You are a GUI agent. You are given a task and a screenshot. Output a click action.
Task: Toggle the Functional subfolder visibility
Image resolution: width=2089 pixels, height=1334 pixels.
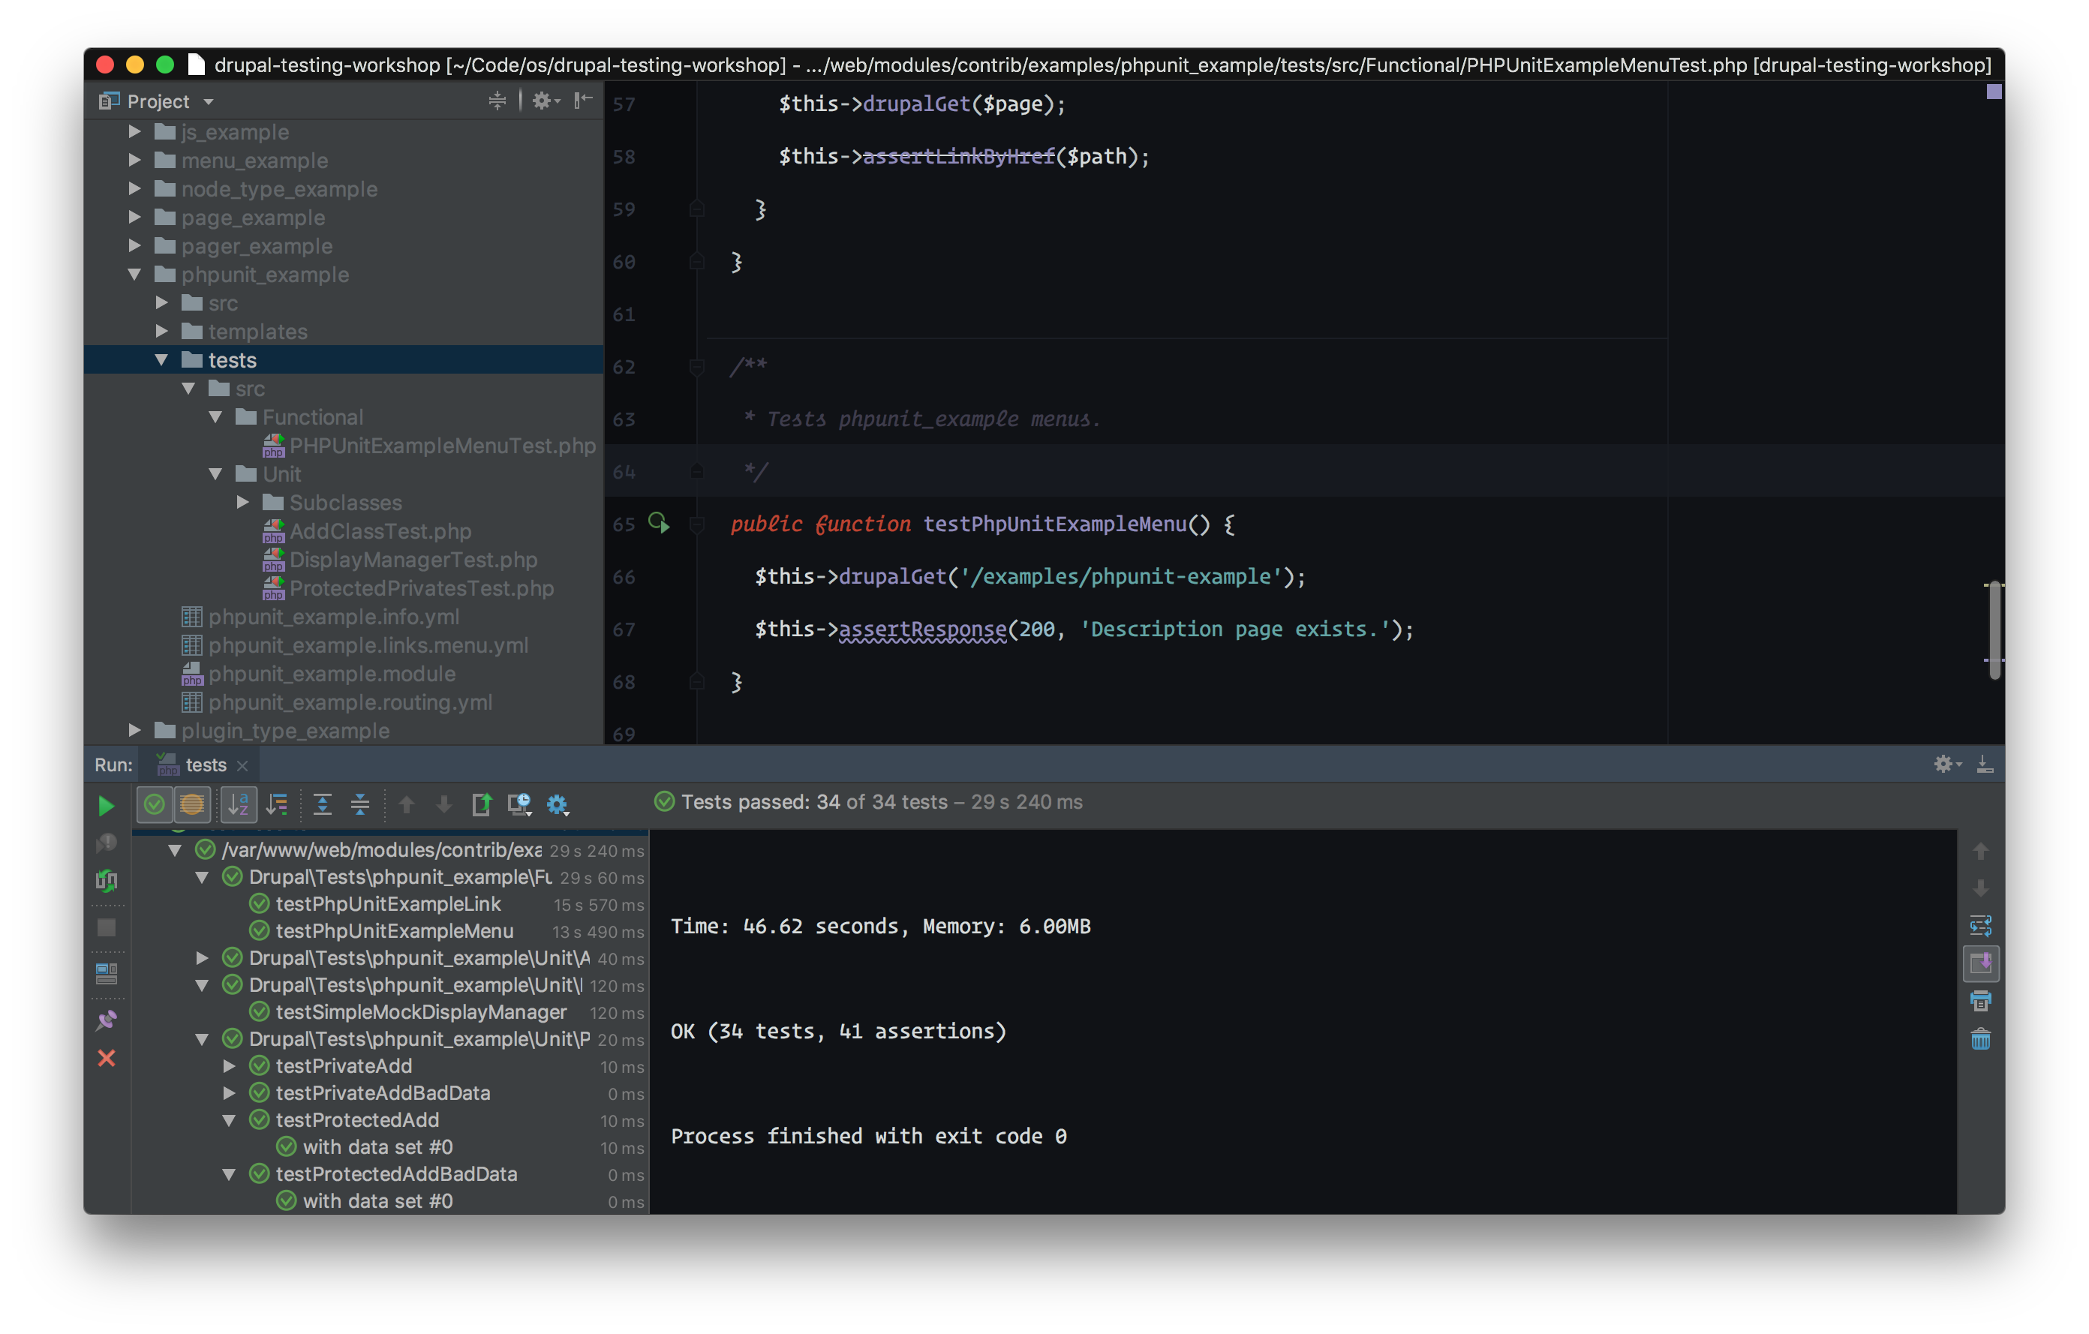point(213,416)
